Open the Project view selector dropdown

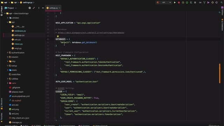tap(11, 8)
